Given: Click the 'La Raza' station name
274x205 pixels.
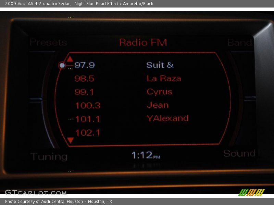Looking at the screenshot, I should coord(164,78).
